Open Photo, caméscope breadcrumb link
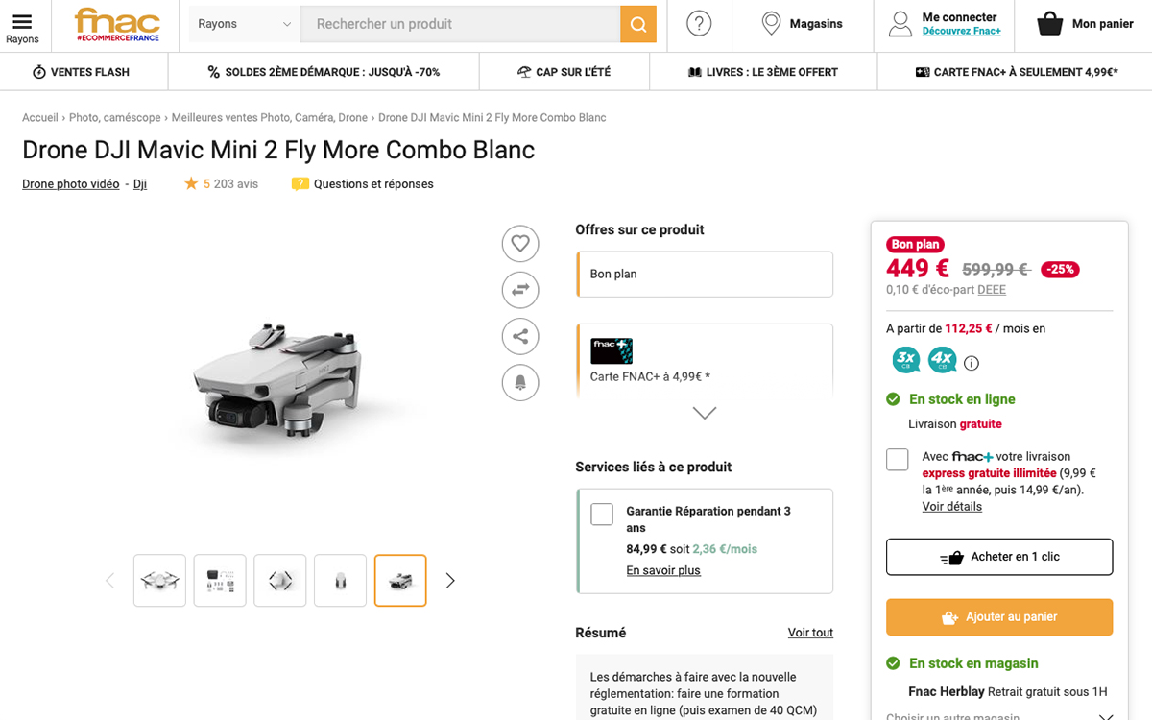This screenshot has height=720, width=1152. (x=115, y=117)
